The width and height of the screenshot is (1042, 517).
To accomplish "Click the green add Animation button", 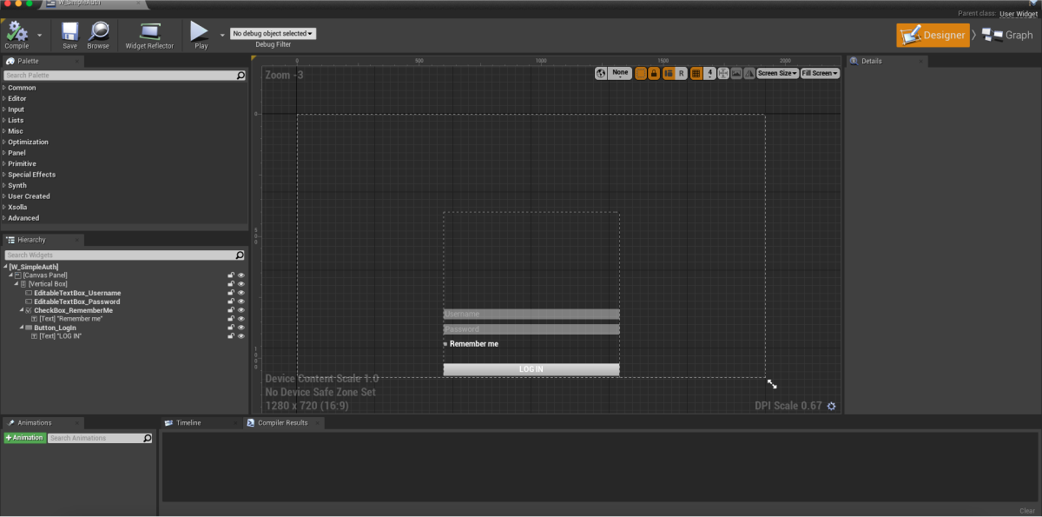I will [24, 438].
